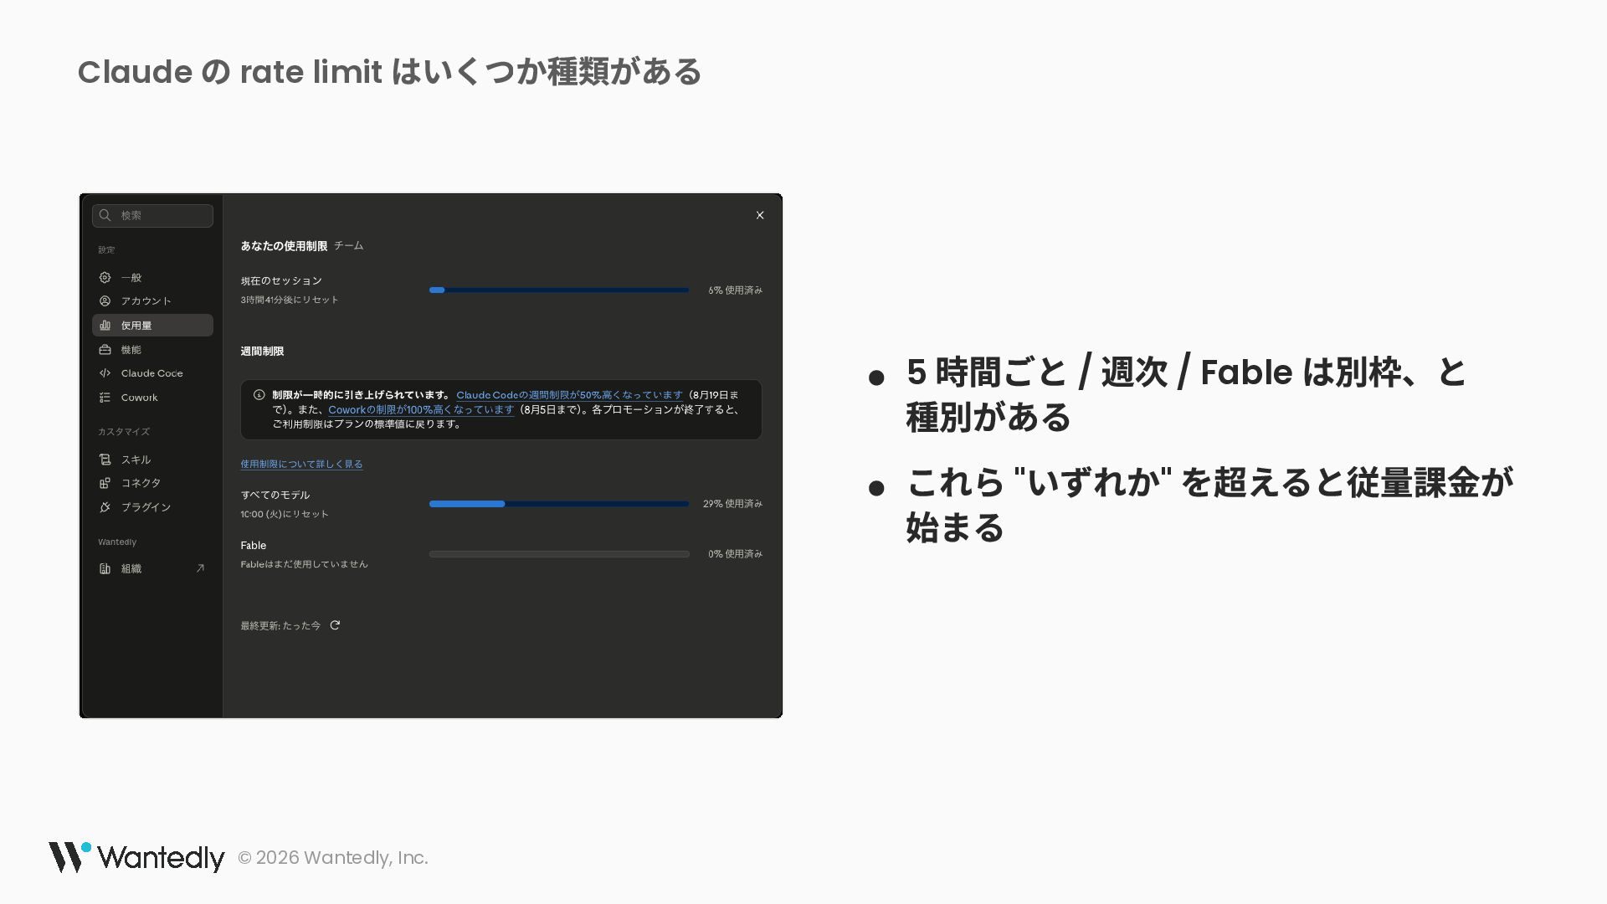
Task: Open the 使用制限について詳しく見る link
Action: [x=301, y=465]
